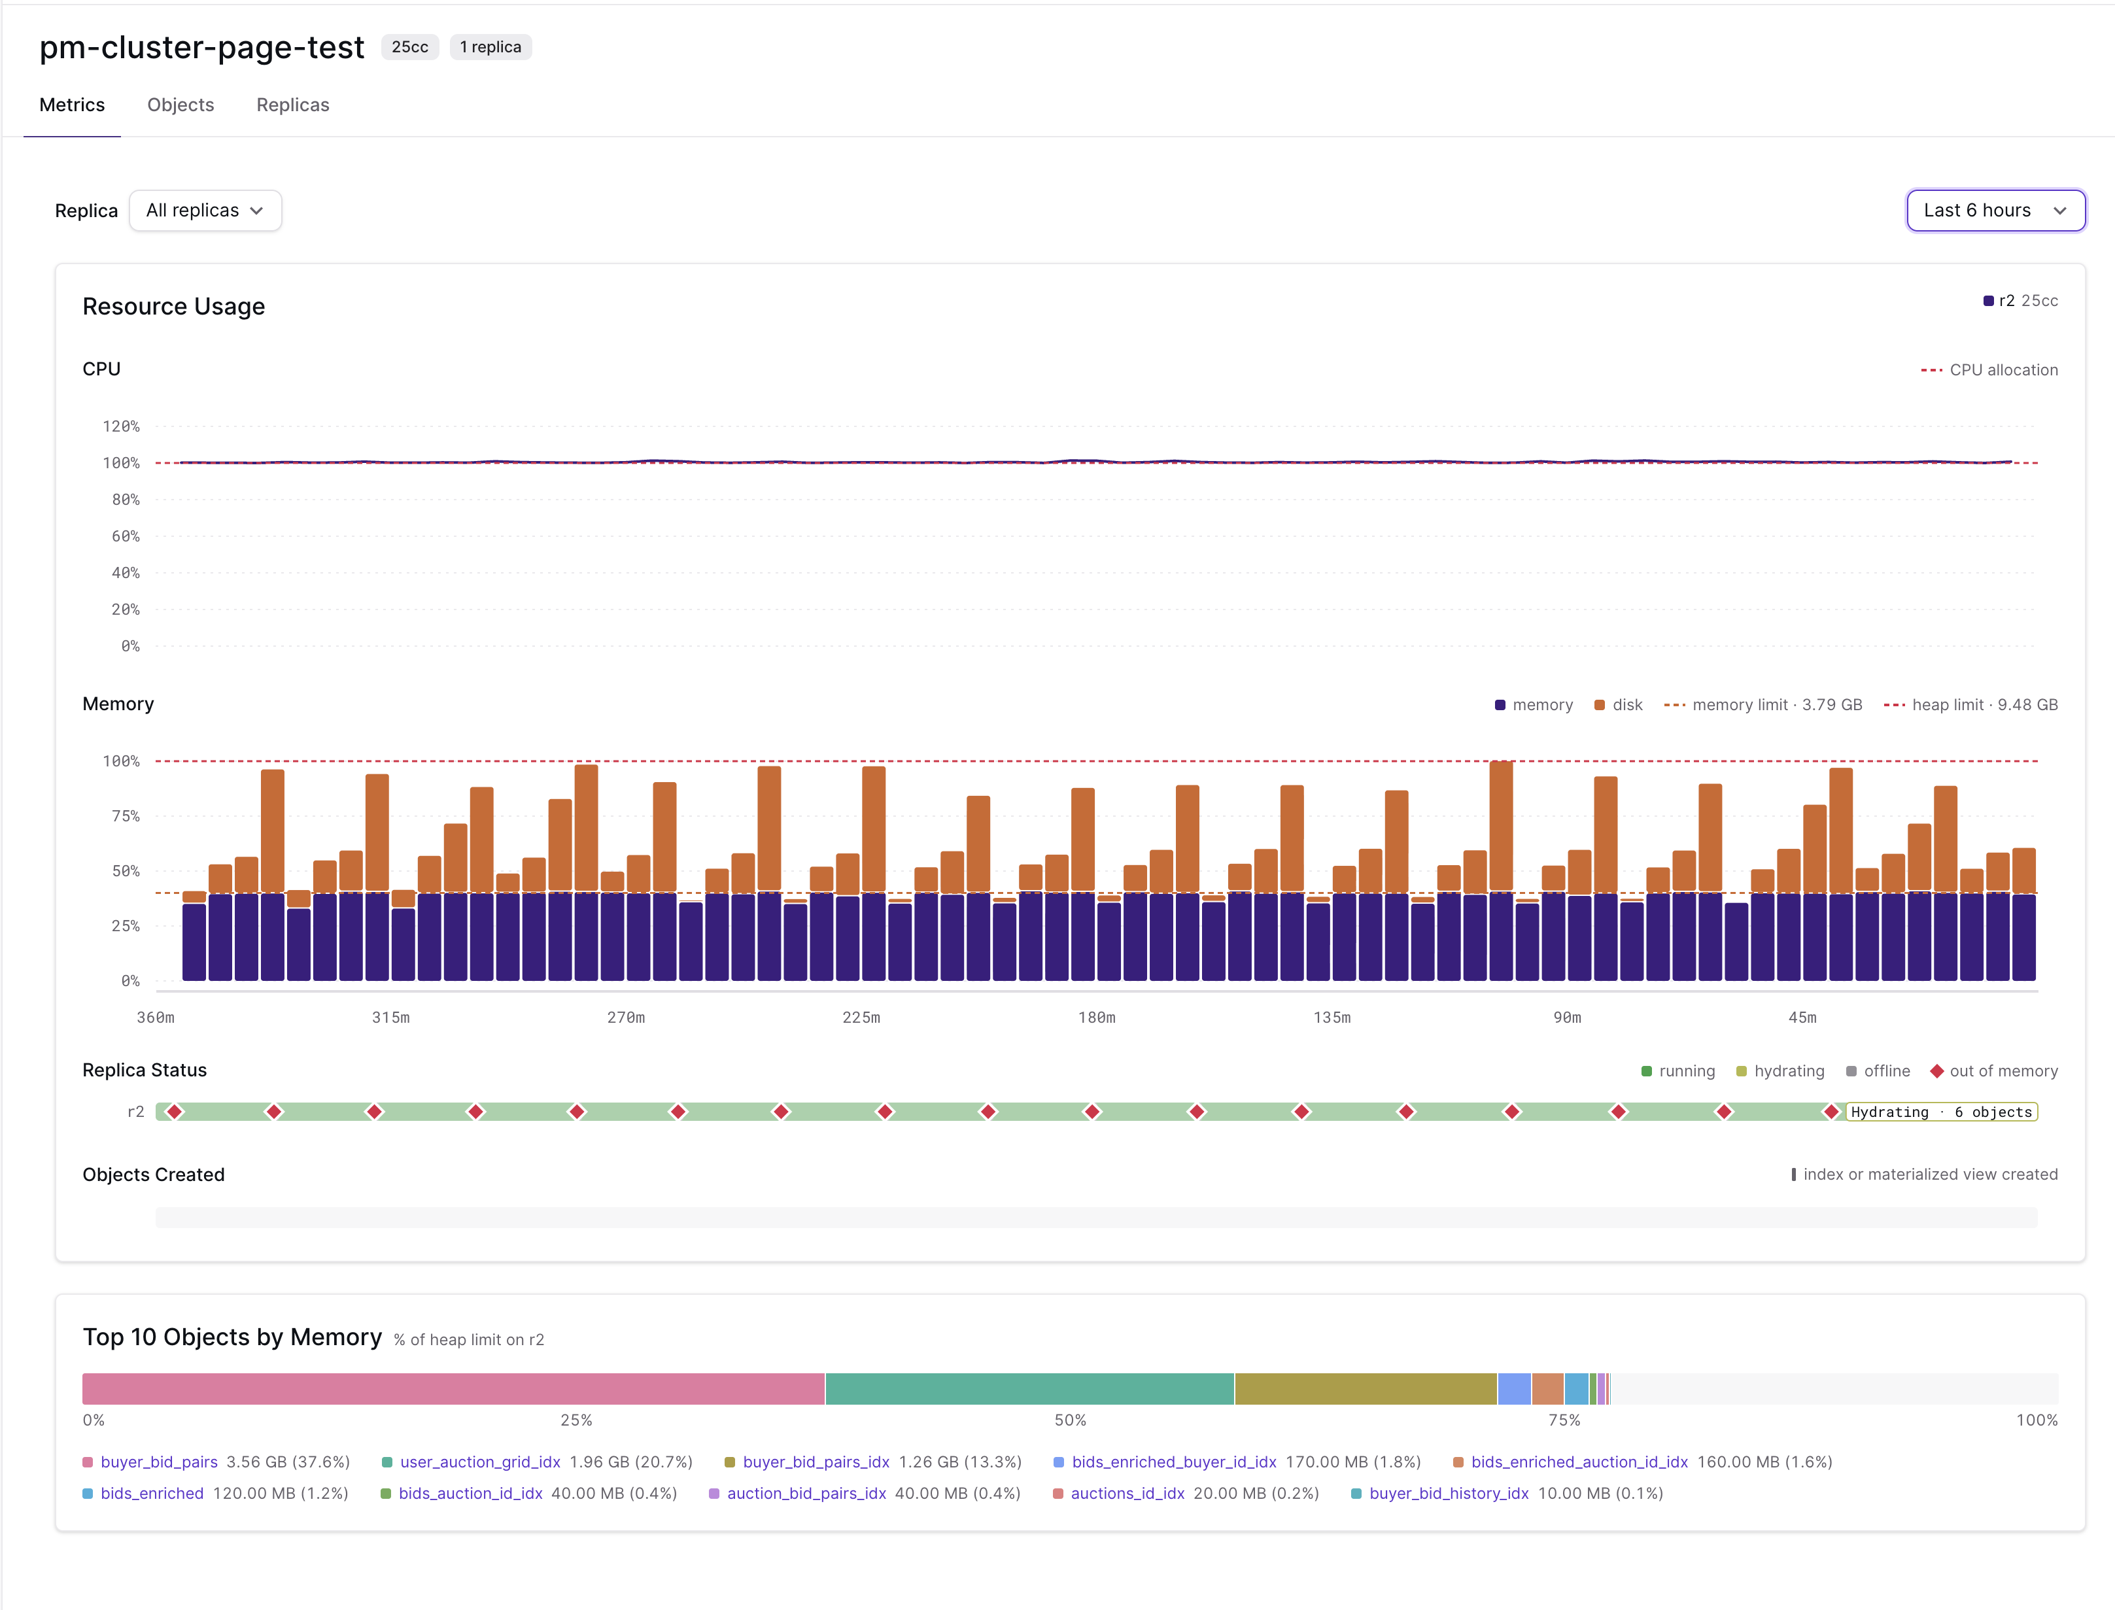
Task: Click the heap limit 9.48 GB legend
Action: pyautogui.click(x=1970, y=706)
